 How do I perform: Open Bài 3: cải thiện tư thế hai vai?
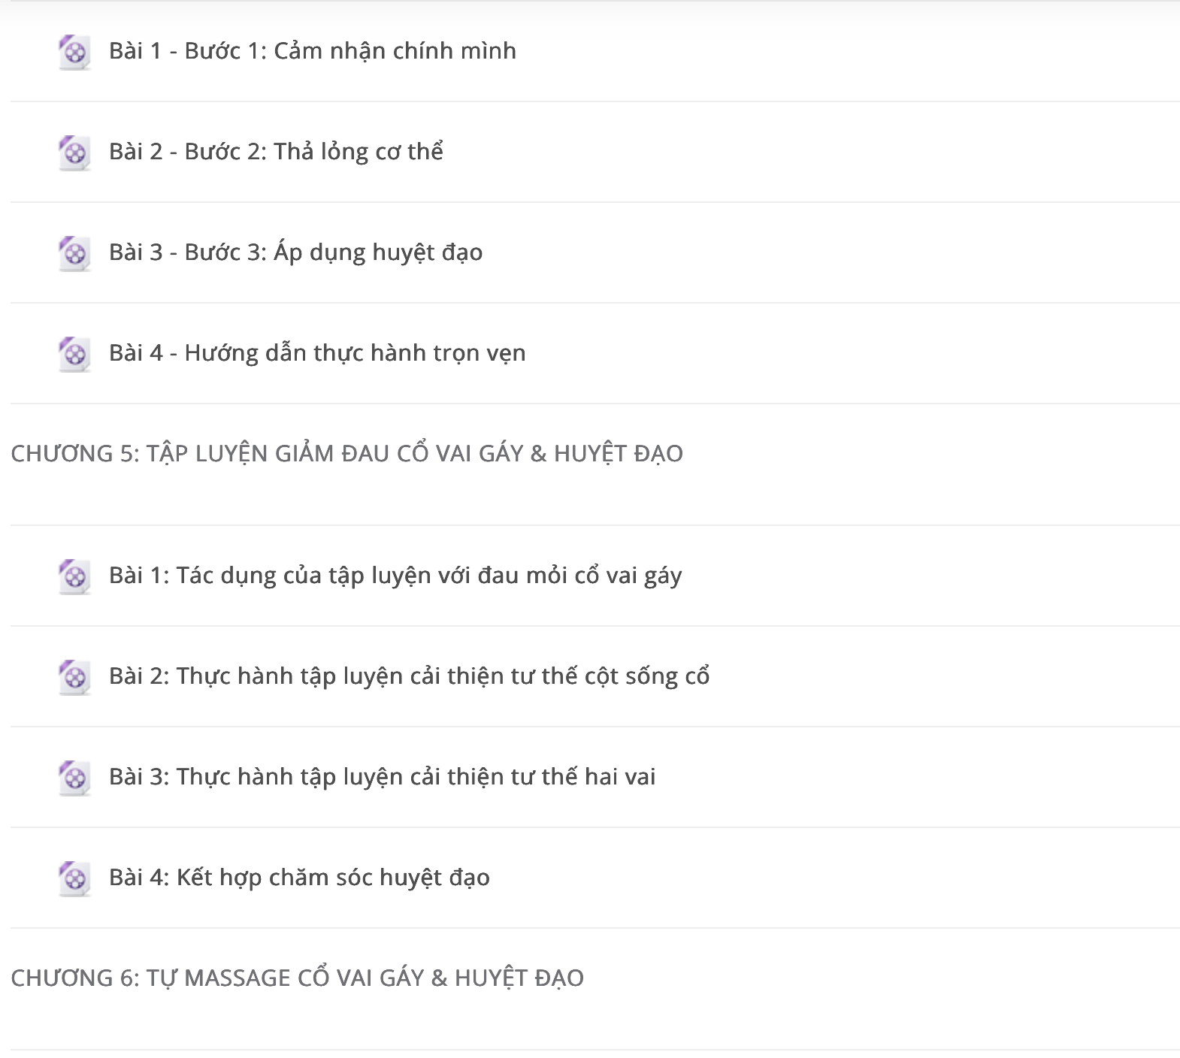382,777
